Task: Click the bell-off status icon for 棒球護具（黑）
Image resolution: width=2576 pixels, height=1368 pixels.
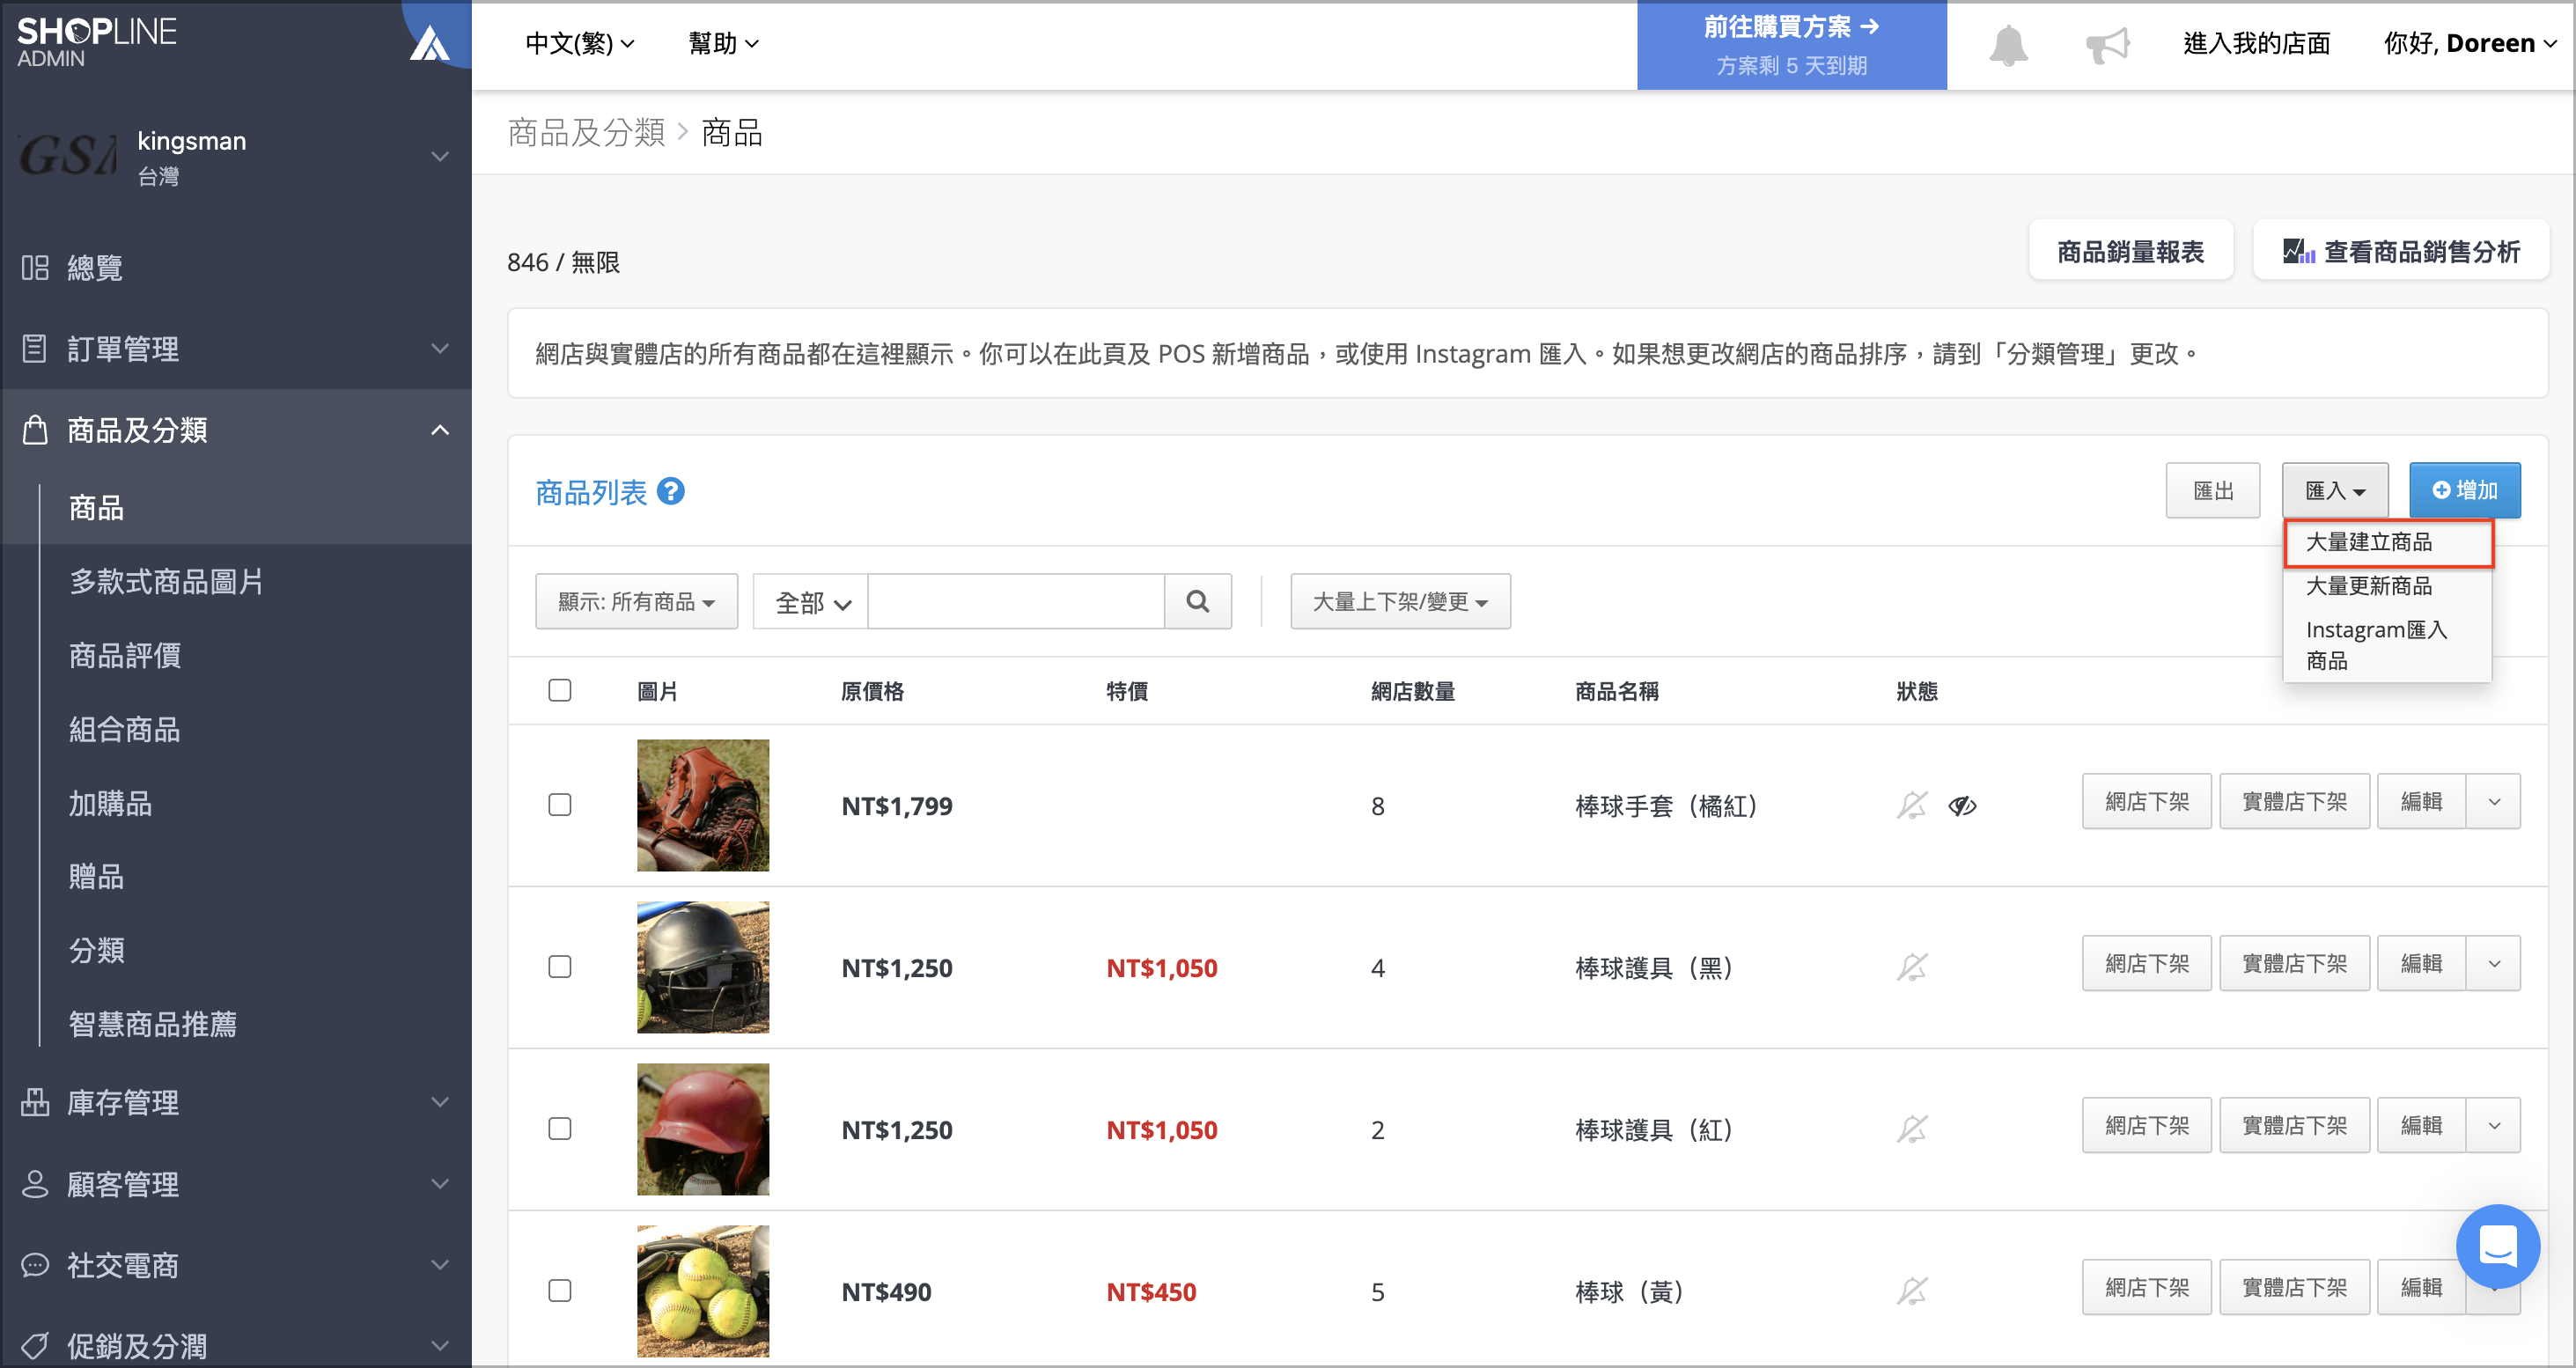Action: point(1911,967)
